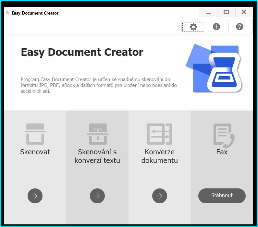The height and width of the screenshot is (227, 258).
Task: Click the title bar 'Easy Document Creator' text
Action: point(35,13)
